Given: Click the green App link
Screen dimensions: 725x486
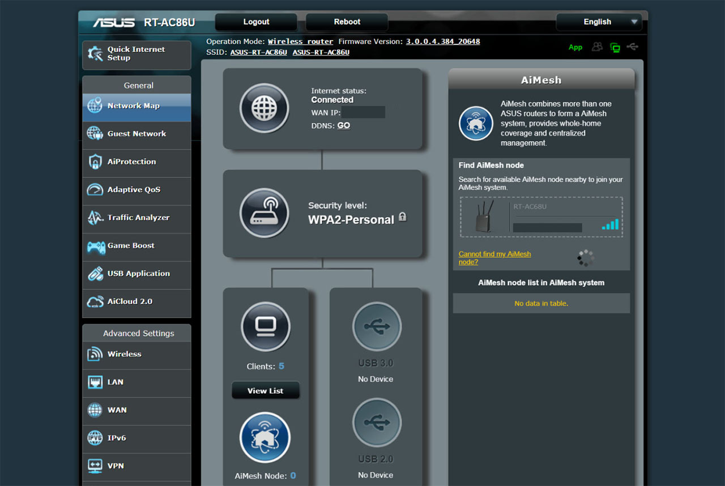Looking at the screenshot, I should tap(575, 48).
